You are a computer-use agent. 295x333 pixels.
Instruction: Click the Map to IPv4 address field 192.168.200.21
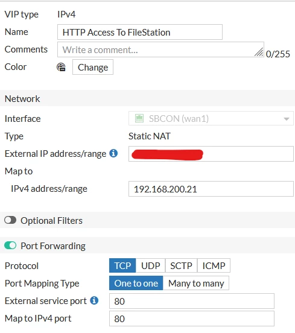pos(211,189)
